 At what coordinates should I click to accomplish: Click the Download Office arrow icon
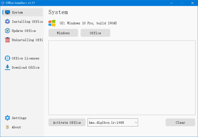pos(7,67)
